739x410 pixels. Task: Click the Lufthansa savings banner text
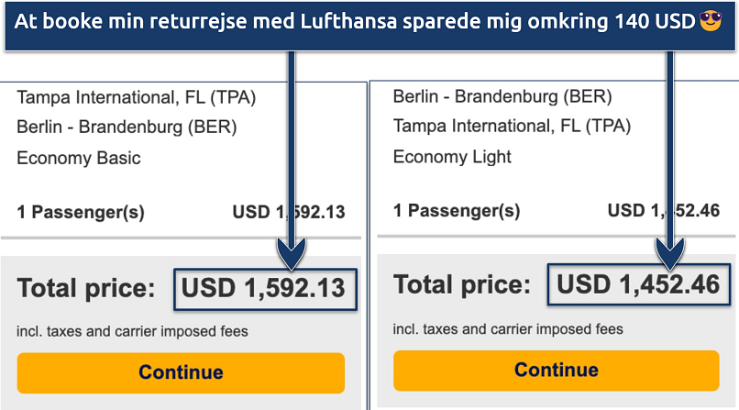(x=348, y=19)
